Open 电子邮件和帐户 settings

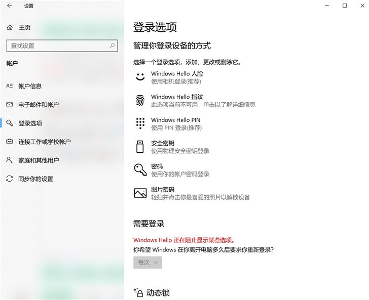click(39, 104)
